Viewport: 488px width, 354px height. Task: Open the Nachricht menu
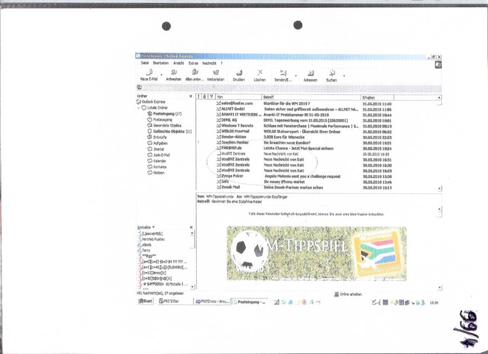coord(209,63)
